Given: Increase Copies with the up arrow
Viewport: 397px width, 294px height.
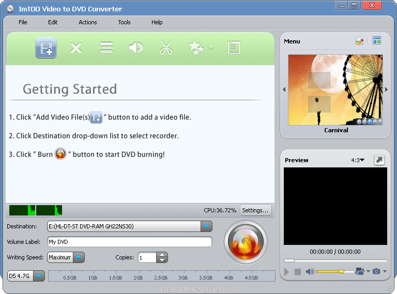Looking at the screenshot, I should coord(162,255).
